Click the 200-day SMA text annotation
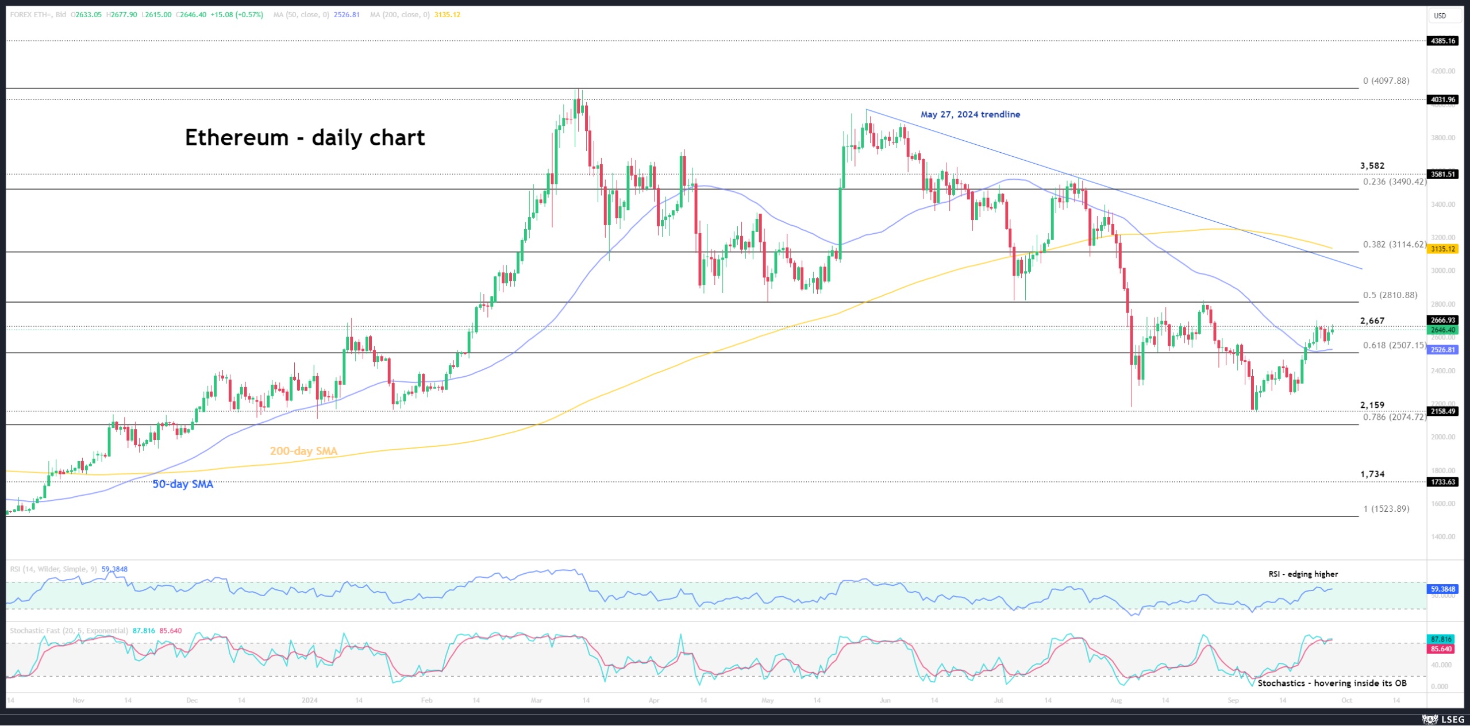 click(303, 451)
